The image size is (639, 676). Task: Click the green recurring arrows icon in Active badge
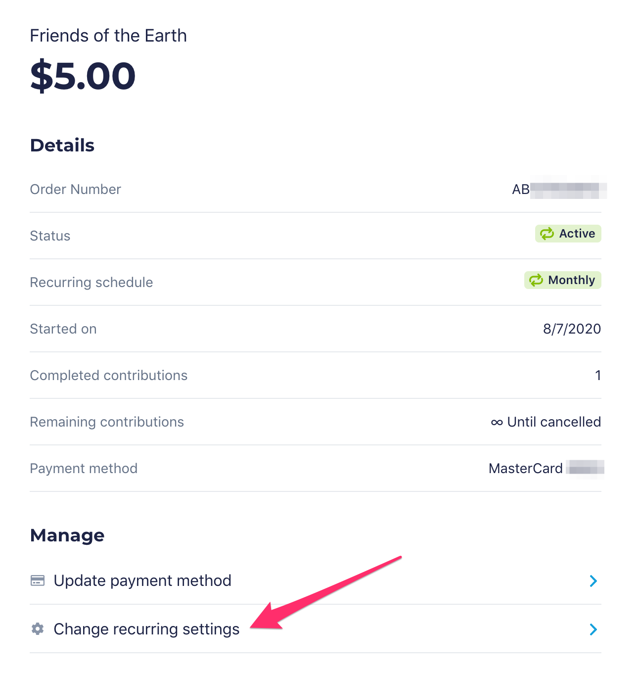coord(547,234)
